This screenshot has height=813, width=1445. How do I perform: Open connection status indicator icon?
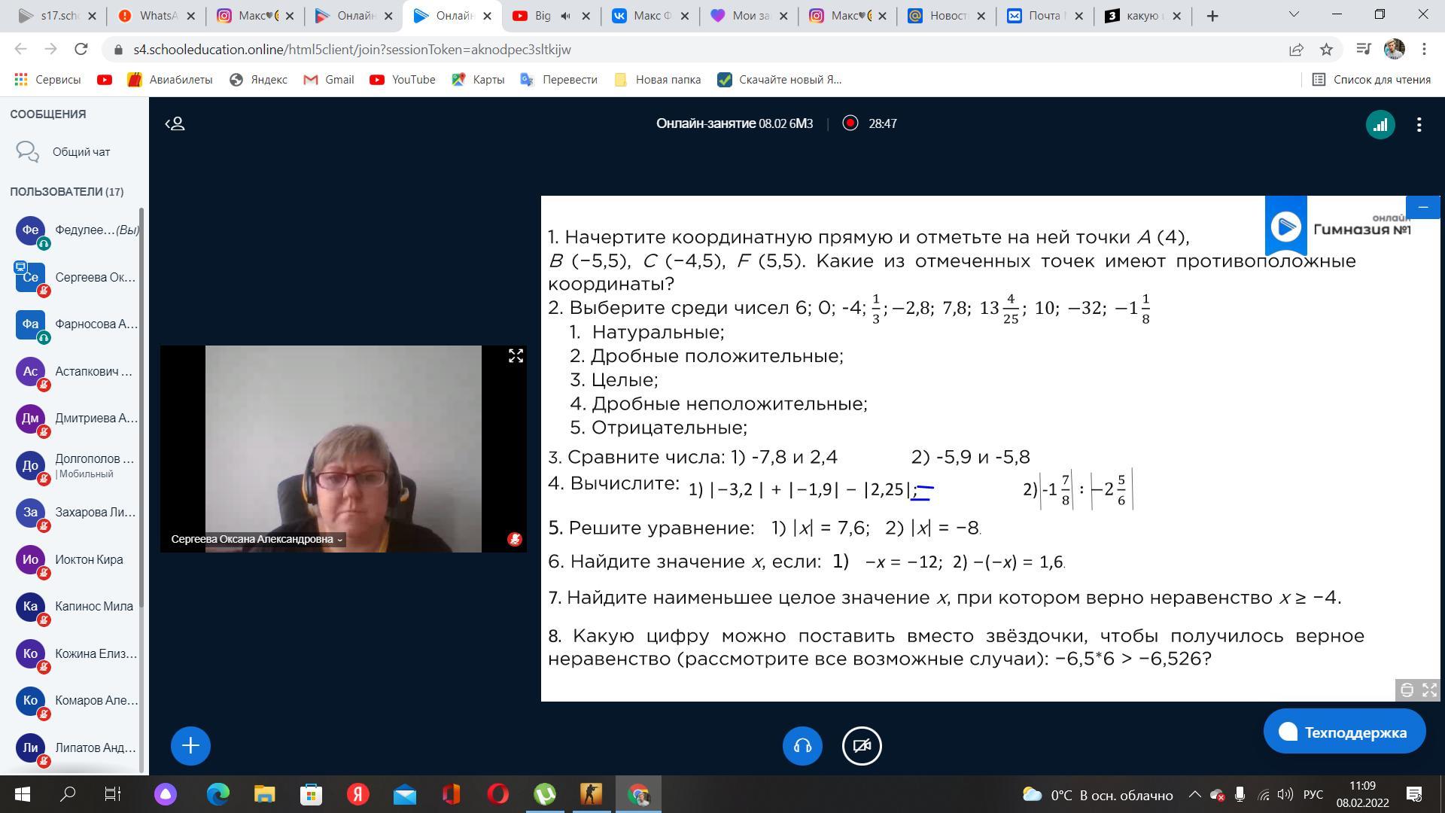click(x=1380, y=125)
